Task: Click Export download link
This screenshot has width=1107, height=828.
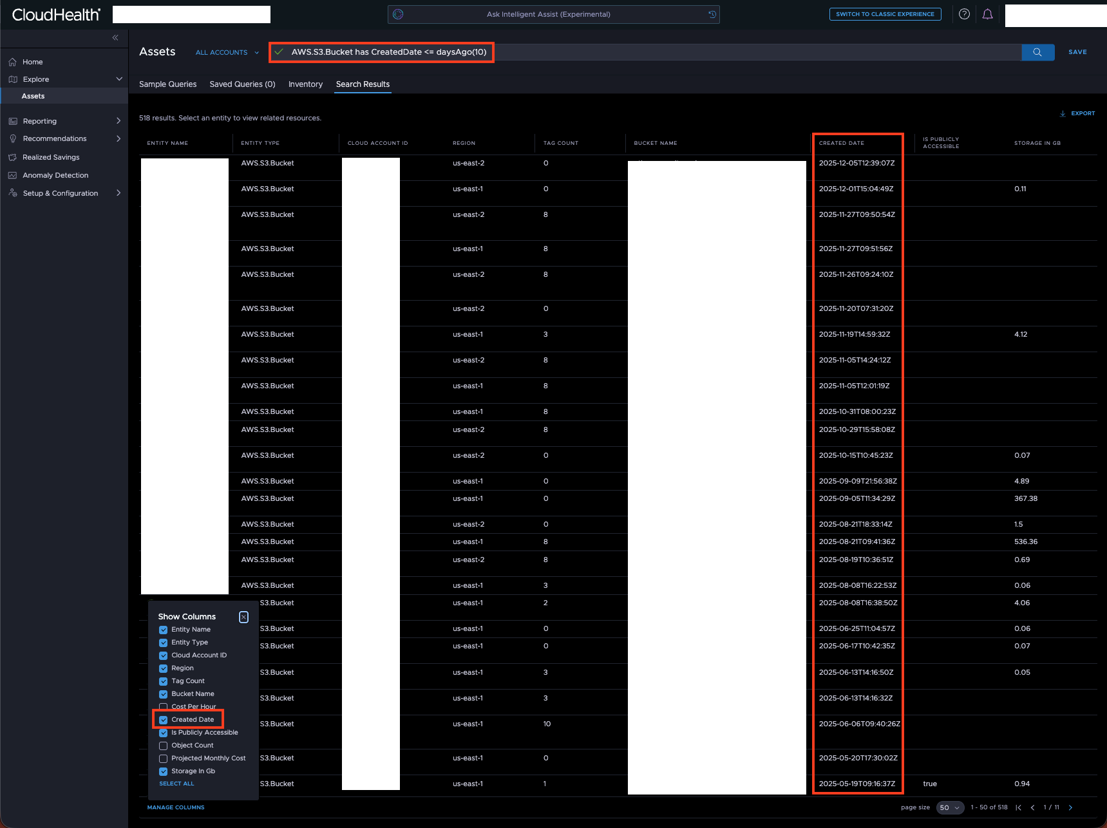Action: point(1077,113)
